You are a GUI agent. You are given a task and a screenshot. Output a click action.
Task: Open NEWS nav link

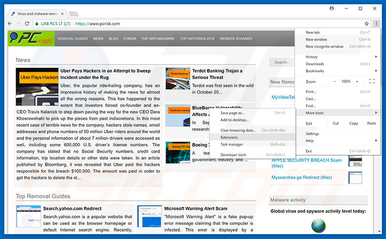click(98, 39)
